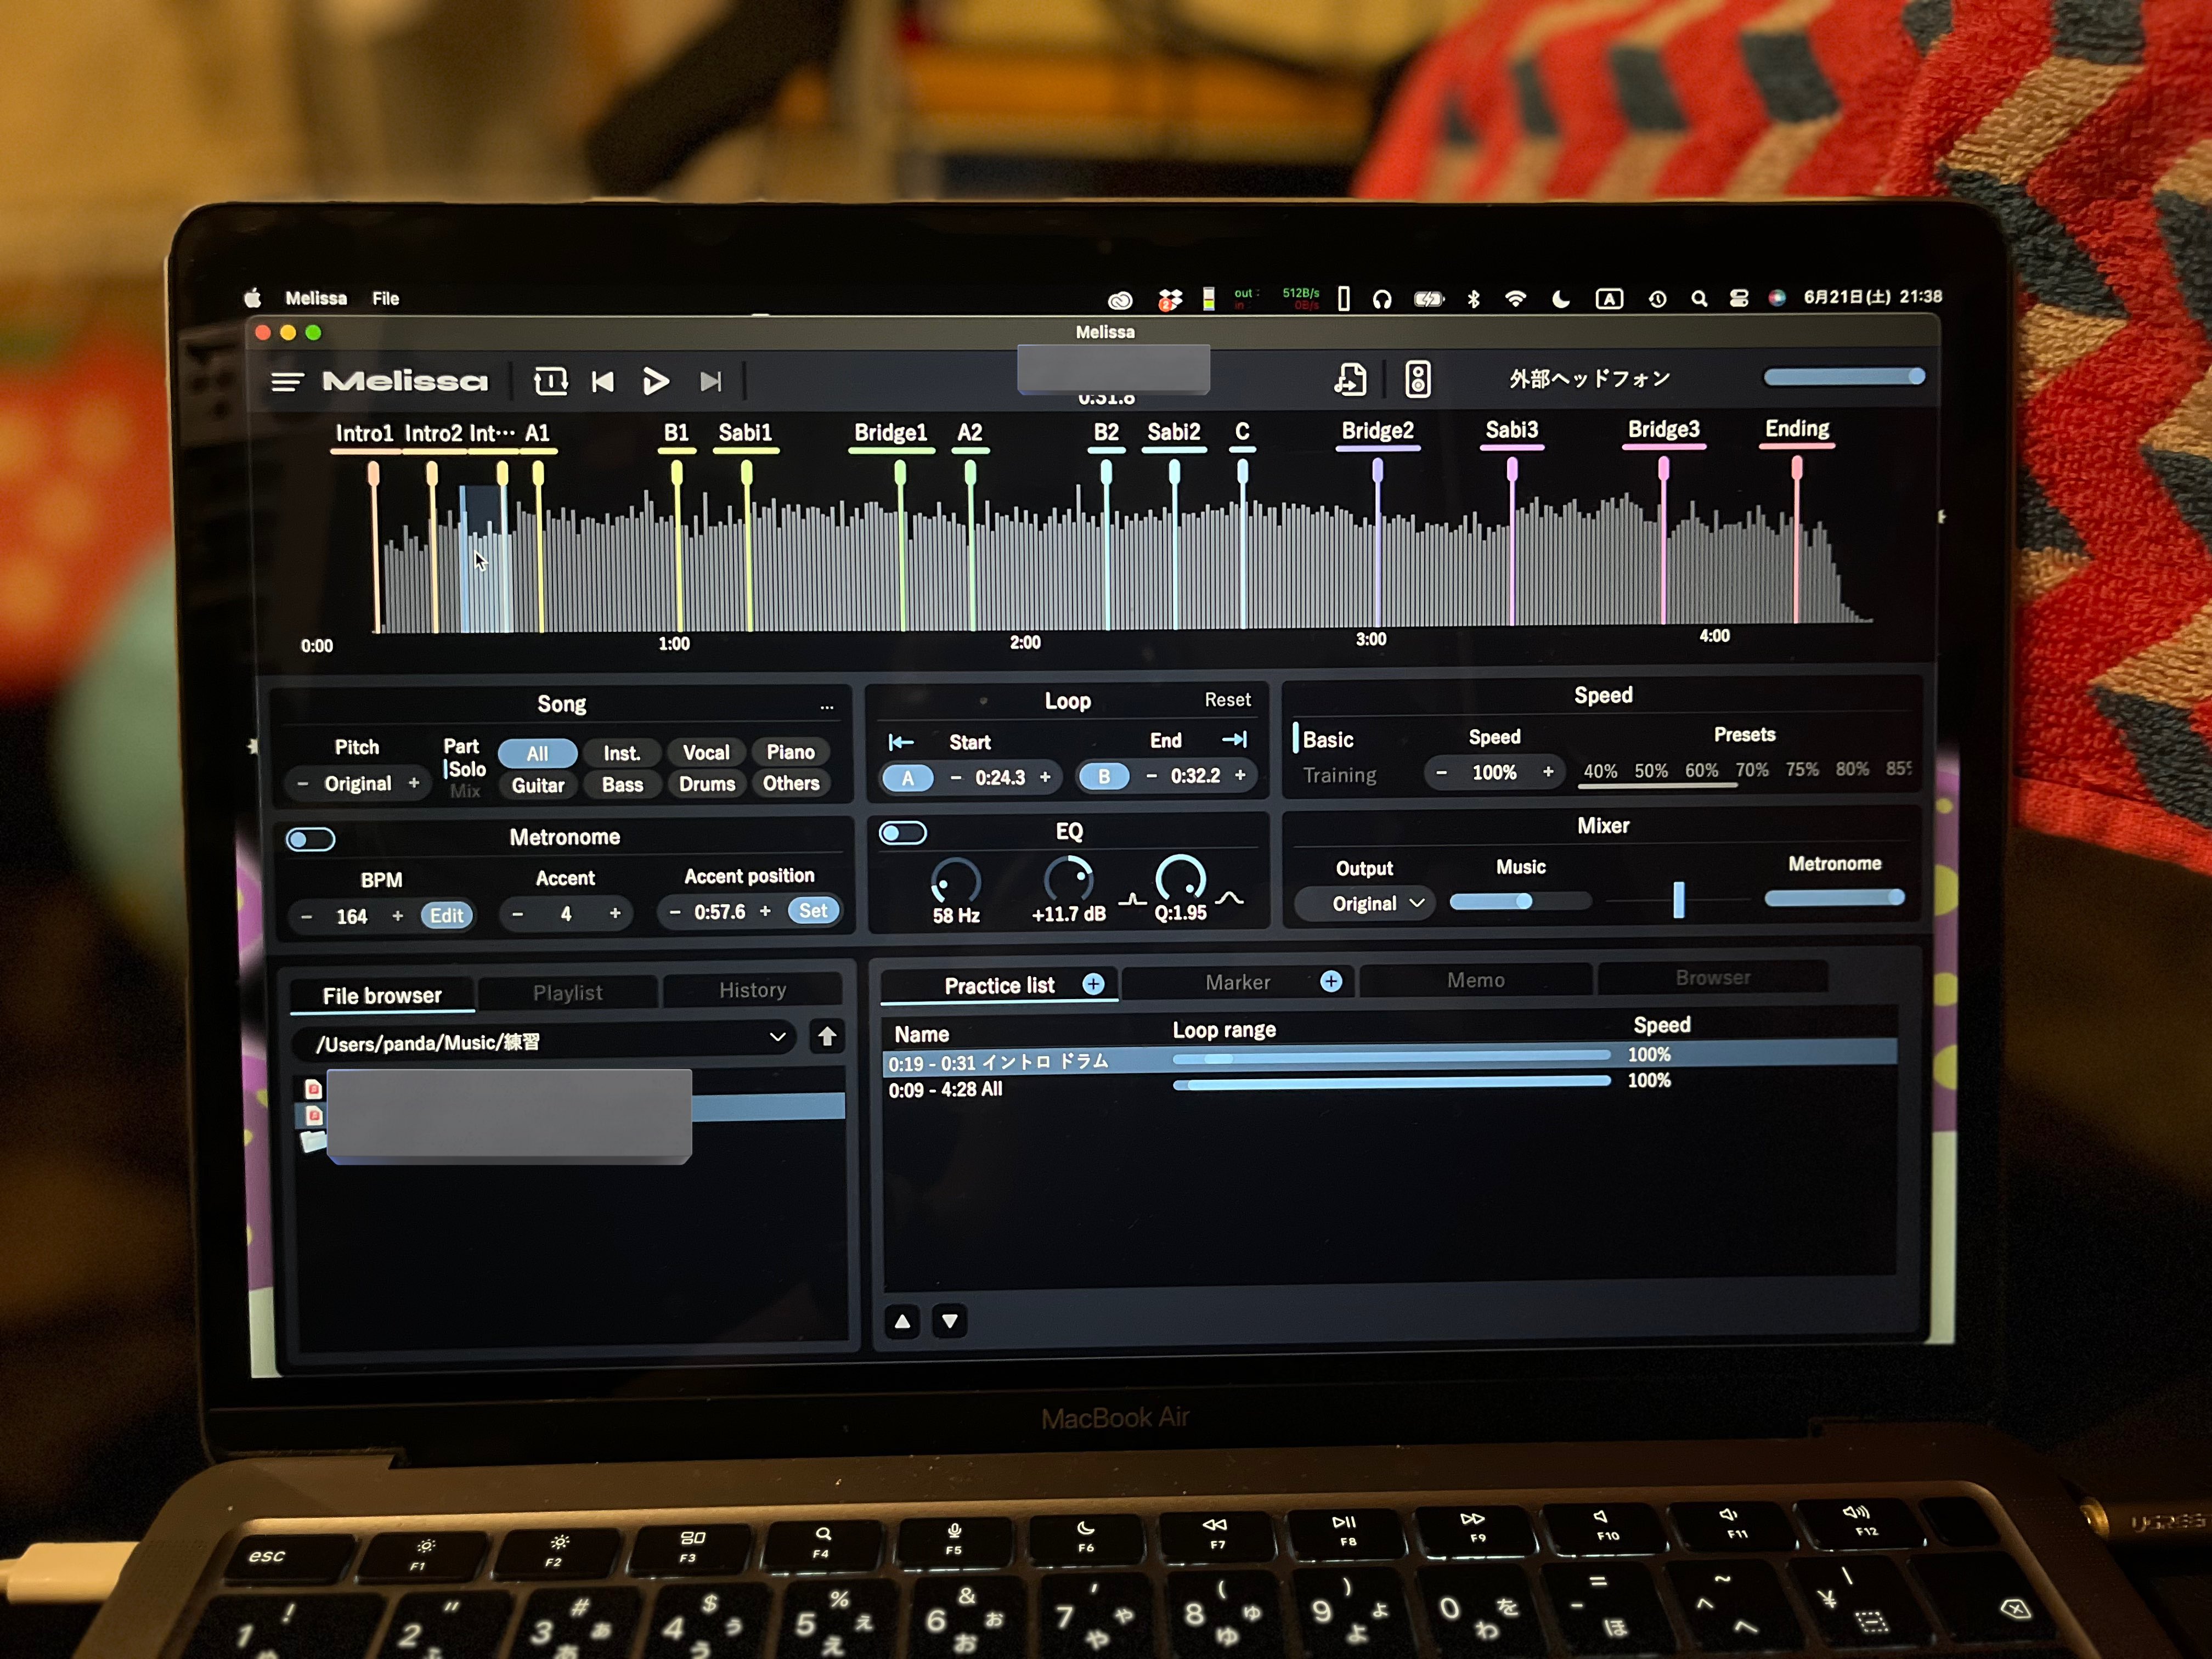Skip to the next track
Viewport: 2212px width, 1659px height.
[710, 381]
